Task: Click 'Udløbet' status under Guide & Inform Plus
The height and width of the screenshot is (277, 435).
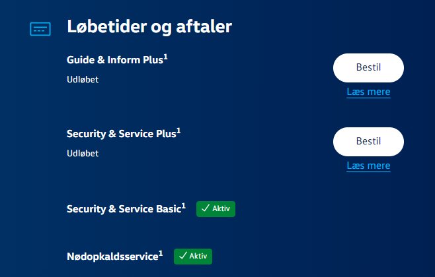Action: (x=83, y=80)
